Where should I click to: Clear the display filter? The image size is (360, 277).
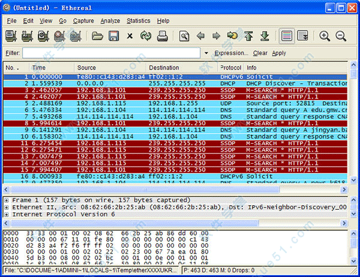tap(260, 53)
